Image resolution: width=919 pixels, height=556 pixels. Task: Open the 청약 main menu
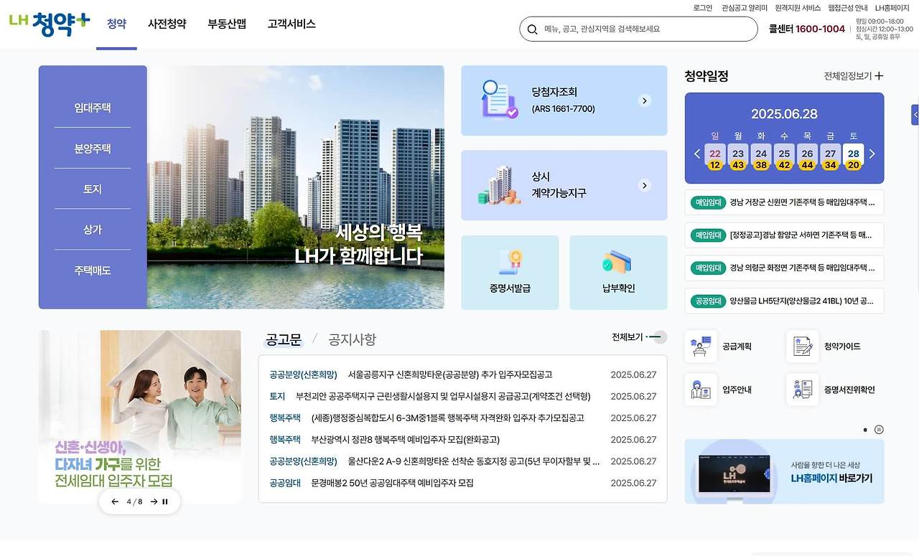coord(116,24)
